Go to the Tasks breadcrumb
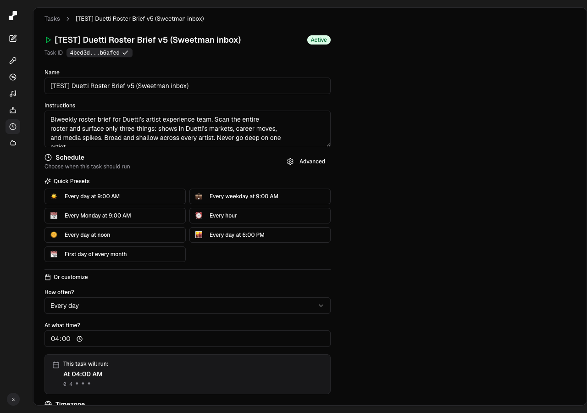587x413 pixels. 52,19
